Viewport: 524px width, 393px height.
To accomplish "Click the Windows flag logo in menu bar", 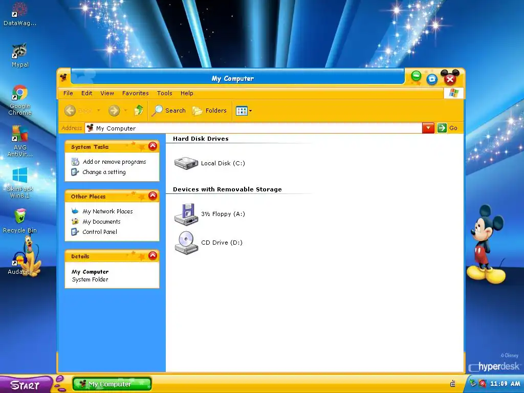I will click(x=453, y=93).
